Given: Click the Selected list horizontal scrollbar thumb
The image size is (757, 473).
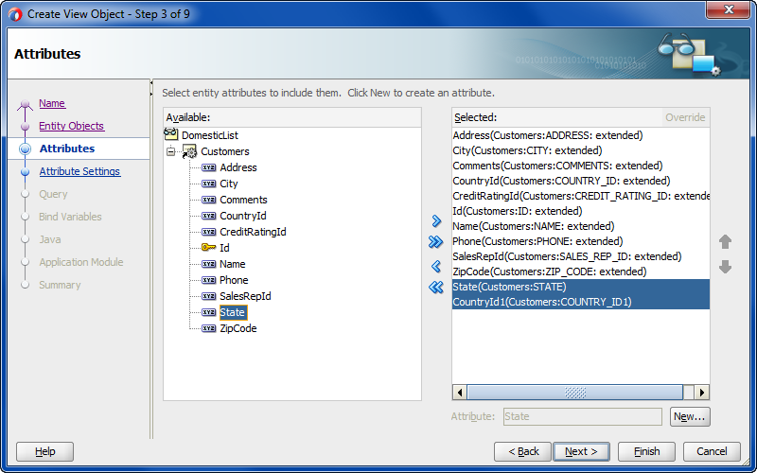Looking at the screenshot, I should click(575, 393).
